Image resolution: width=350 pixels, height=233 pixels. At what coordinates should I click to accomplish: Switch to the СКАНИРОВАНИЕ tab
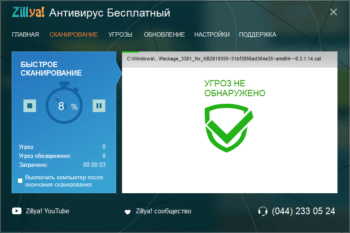click(74, 34)
